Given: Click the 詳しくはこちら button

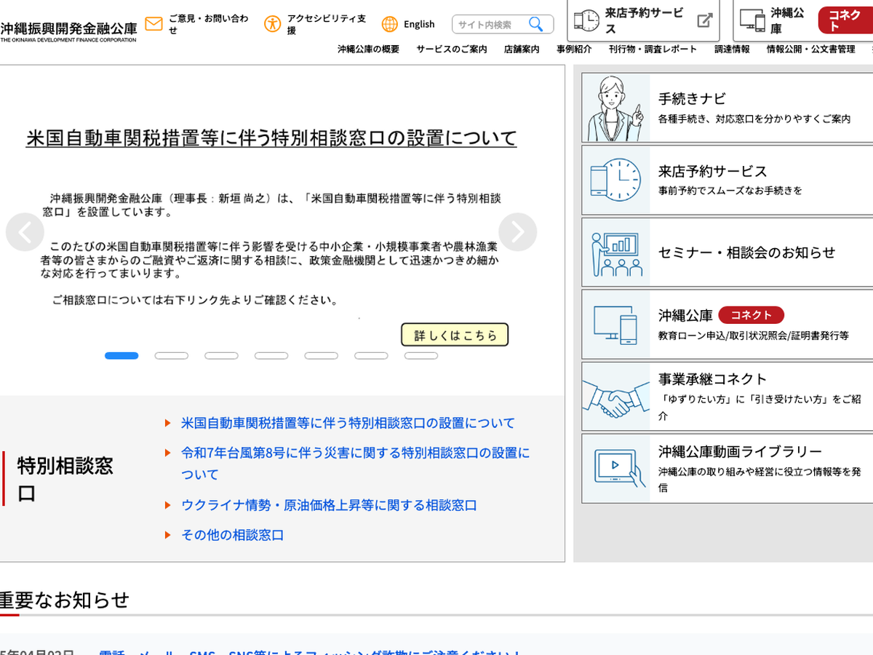Looking at the screenshot, I should pyautogui.click(x=455, y=335).
